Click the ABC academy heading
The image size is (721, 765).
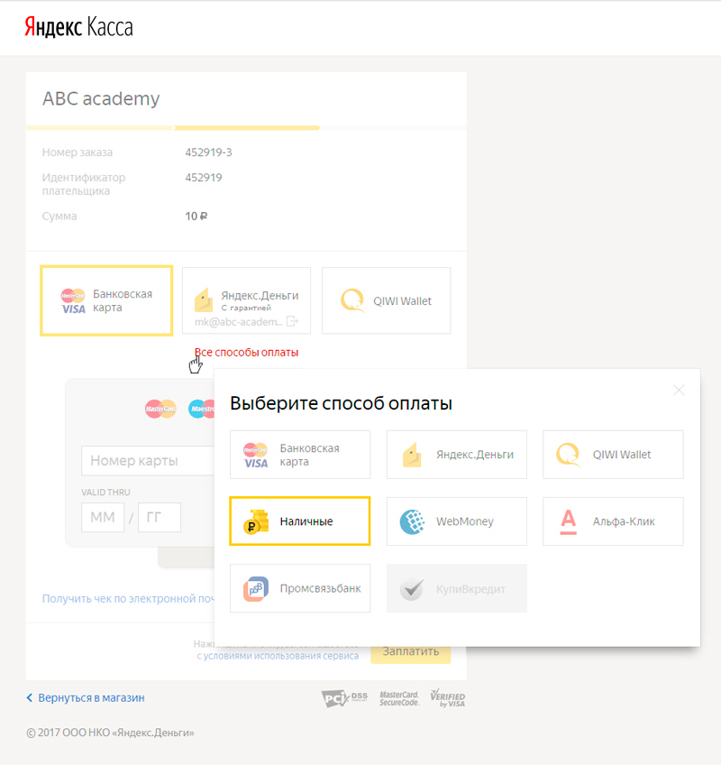101,98
